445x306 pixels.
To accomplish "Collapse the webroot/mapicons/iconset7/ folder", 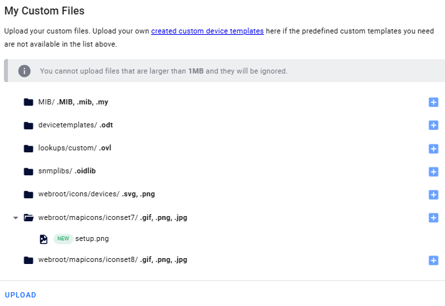I will [x=15, y=217].
